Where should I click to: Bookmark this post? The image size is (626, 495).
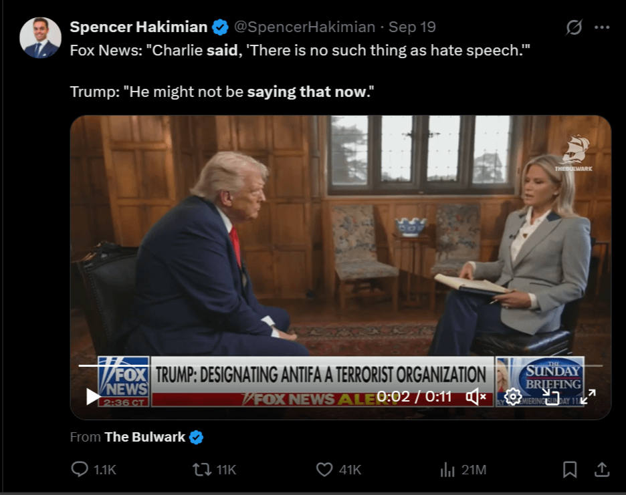pyautogui.click(x=570, y=470)
